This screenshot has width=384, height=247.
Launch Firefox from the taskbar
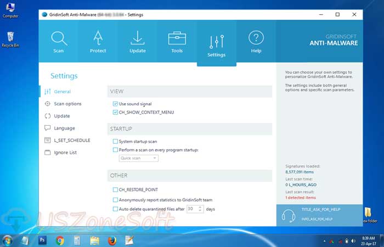[x=112, y=240]
